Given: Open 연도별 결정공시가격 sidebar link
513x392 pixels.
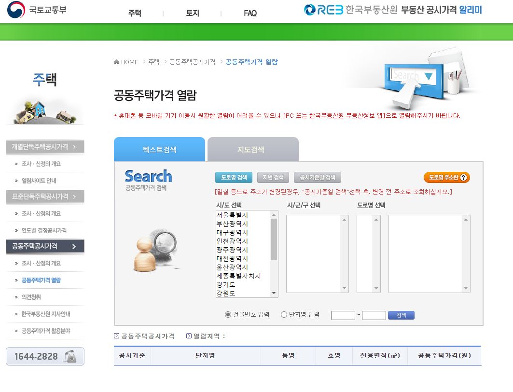Looking at the screenshot, I should 44,230.
